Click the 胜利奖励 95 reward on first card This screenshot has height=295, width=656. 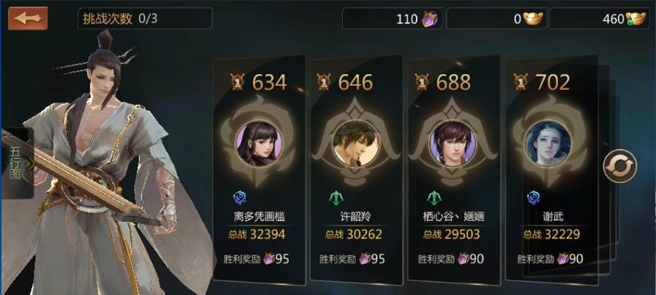point(257,259)
